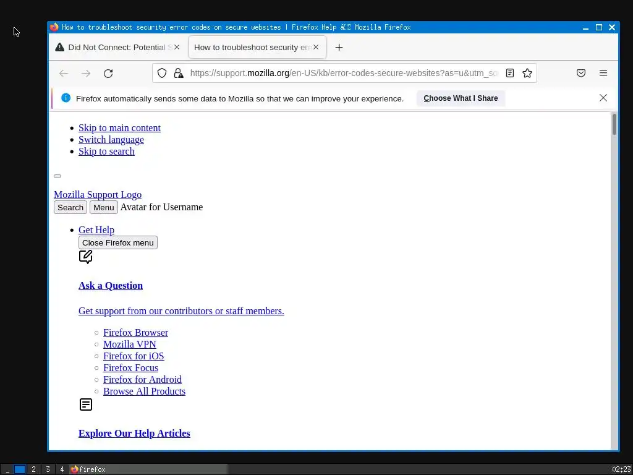Open 'Browse All Products' link
This screenshot has height=475, width=633.
(145, 391)
